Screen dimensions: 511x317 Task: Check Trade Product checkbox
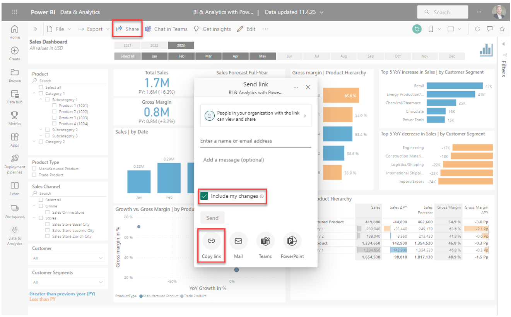point(34,175)
